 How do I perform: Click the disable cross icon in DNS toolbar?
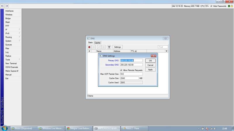104,47
